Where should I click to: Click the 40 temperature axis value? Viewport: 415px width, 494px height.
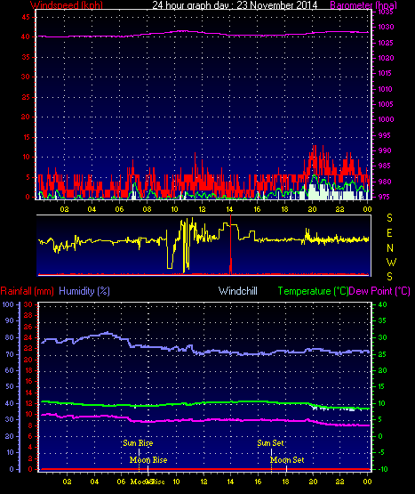point(383,304)
